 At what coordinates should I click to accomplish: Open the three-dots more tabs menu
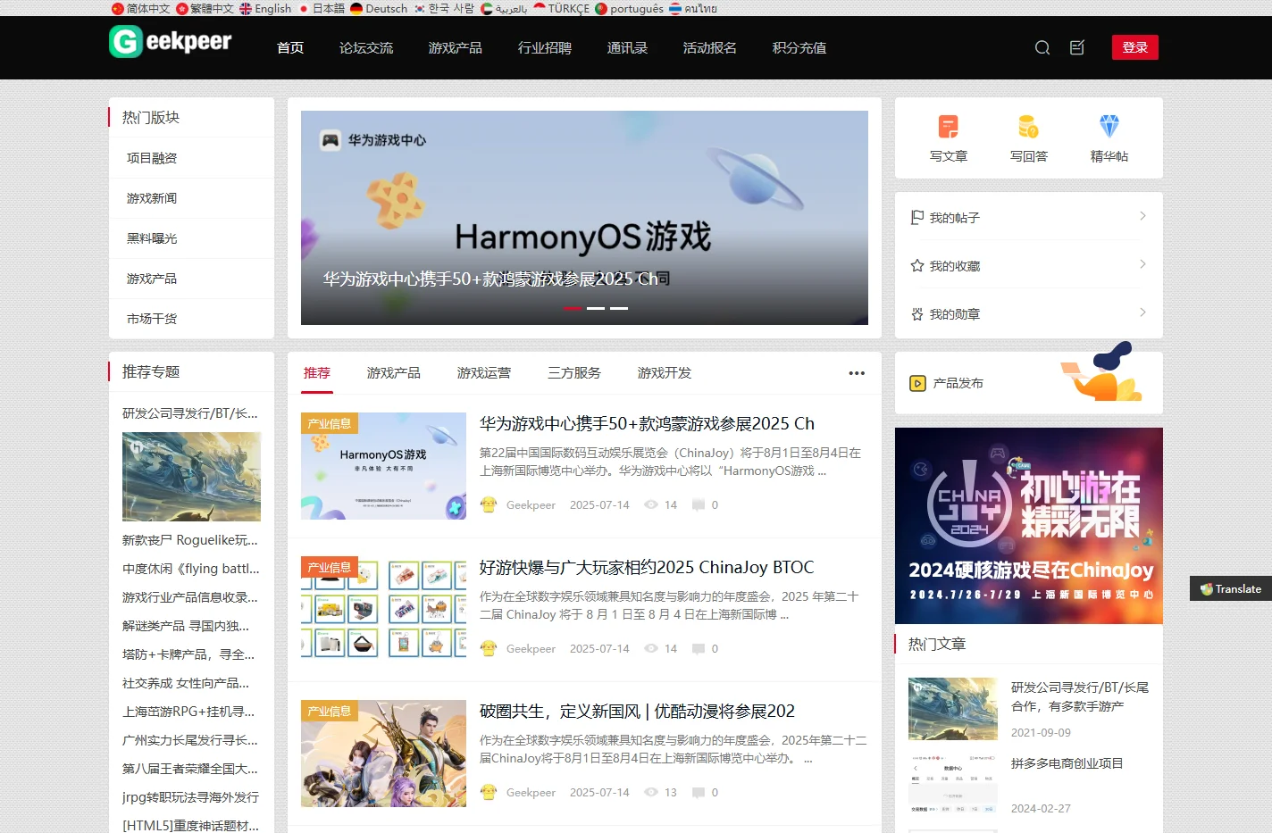(x=857, y=373)
